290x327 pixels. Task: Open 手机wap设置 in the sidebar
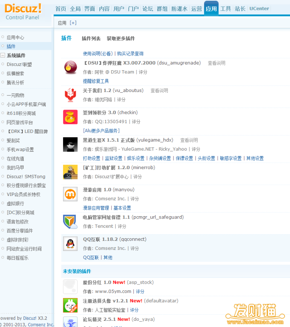click(20, 149)
